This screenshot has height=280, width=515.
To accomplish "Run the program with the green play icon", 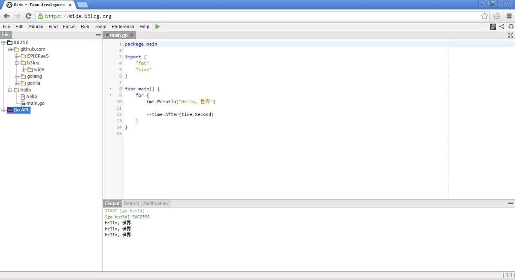I will (158, 27).
